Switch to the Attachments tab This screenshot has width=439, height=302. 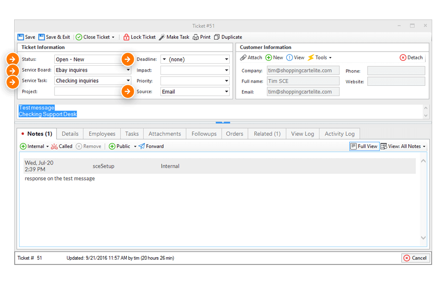pyautogui.click(x=165, y=133)
